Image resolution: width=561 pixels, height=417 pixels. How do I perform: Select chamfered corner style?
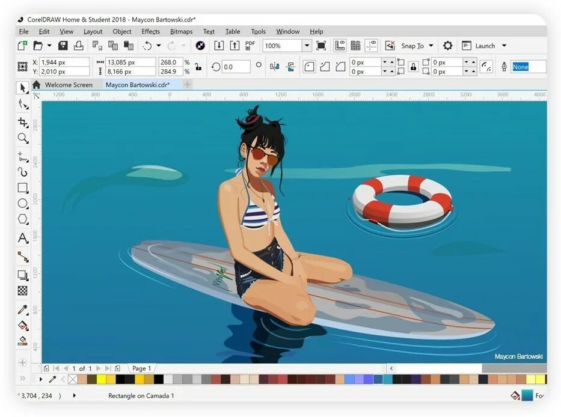[340, 67]
